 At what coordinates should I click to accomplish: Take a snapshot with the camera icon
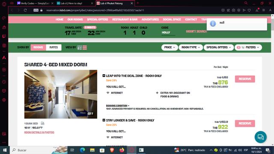[233, 10]
